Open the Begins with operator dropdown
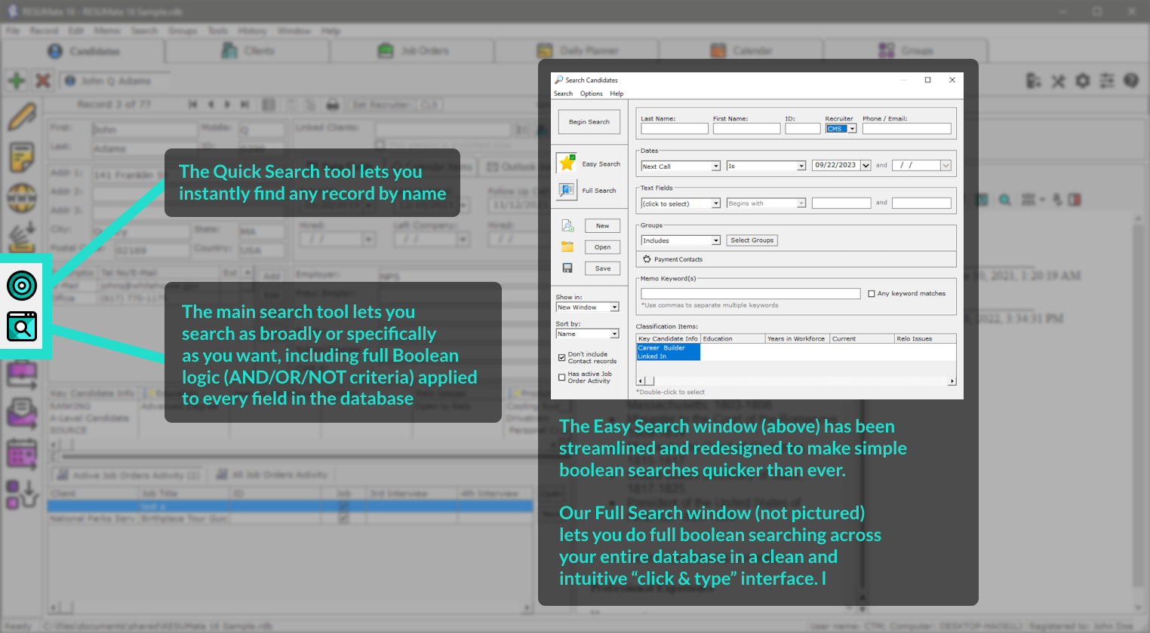Viewport: 1150px width, 633px height. 801,203
